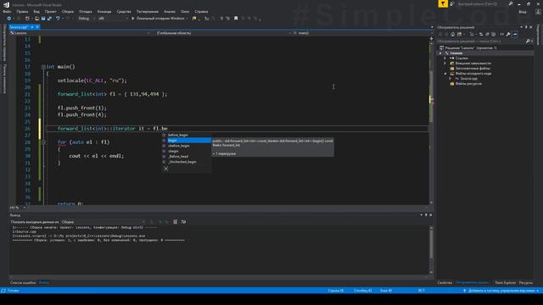Click Collapse All icon in Solution Explorer toolbar
The width and height of the screenshot is (543, 305).
[487, 34]
